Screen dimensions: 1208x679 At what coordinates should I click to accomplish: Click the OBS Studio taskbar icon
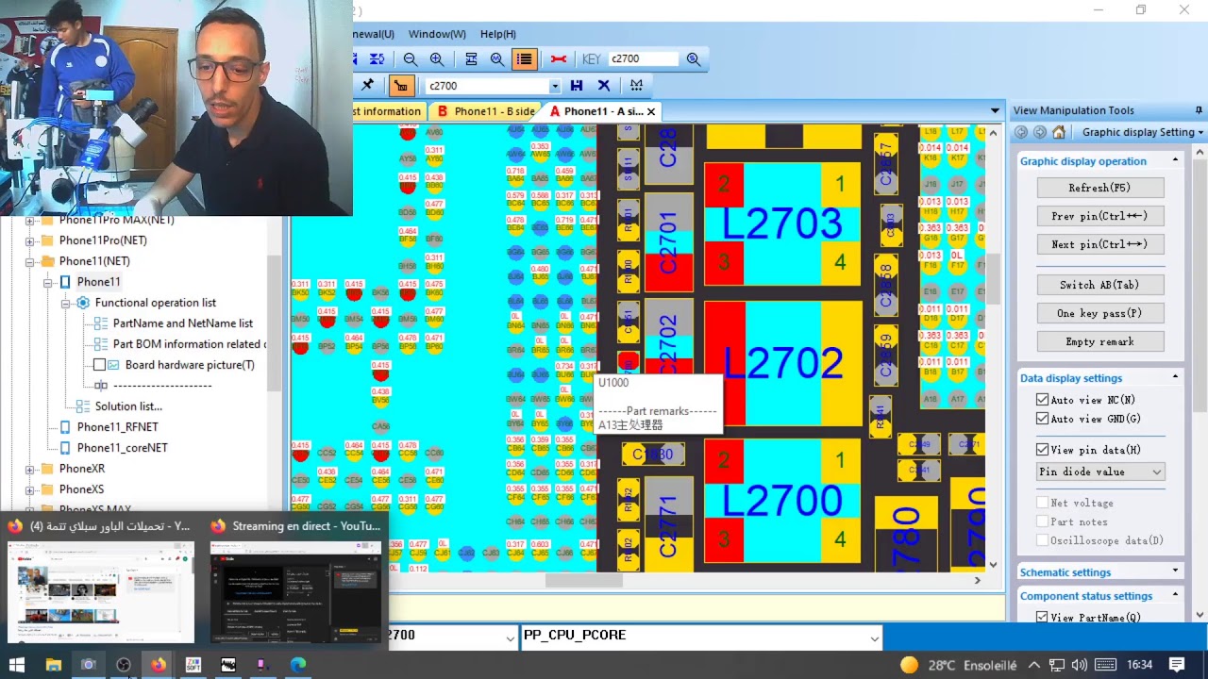124,665
